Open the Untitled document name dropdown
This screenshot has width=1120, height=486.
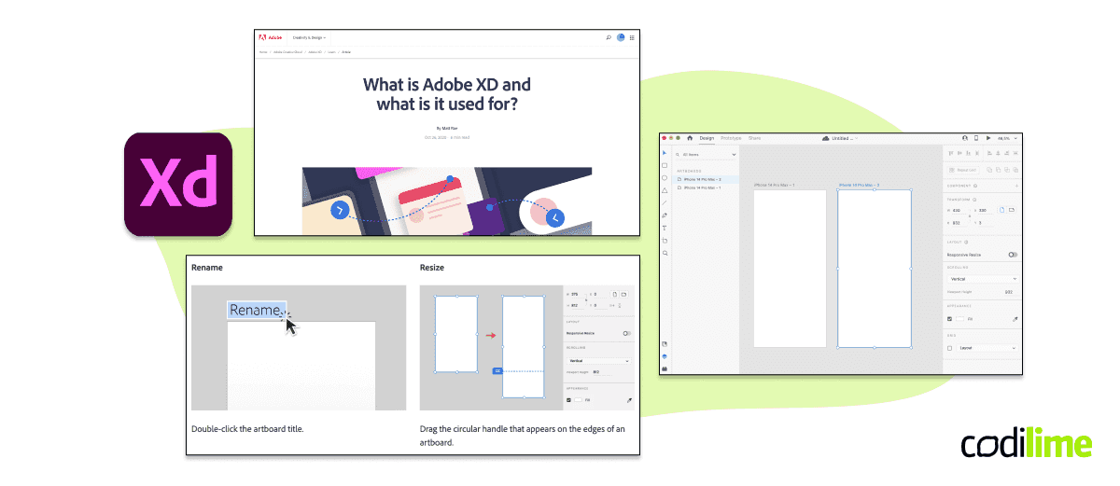pyautogui.click(x=843, y=138)
